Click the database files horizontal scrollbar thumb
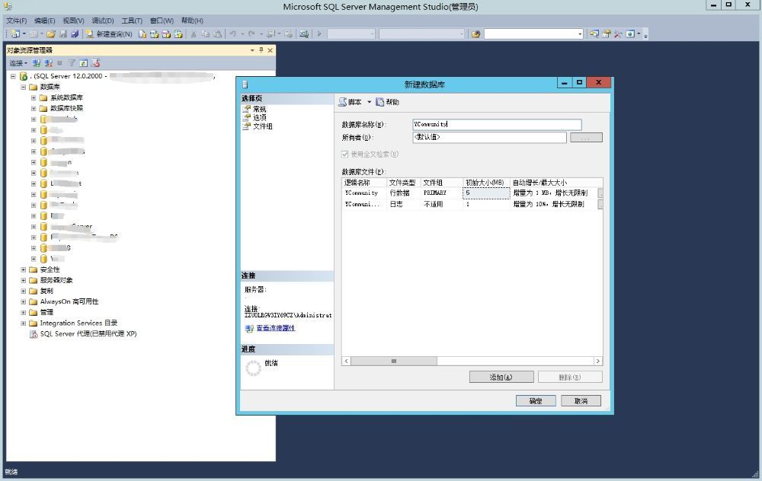 [394, 361]
